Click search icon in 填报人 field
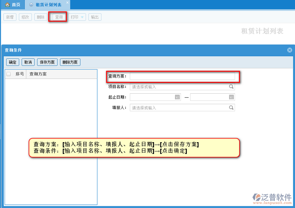Screen dimensions: 295x208 231,107
